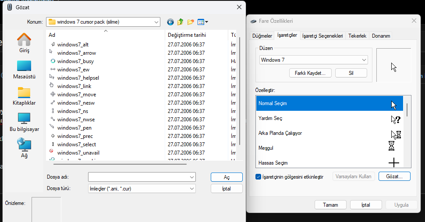Select the windows7_busy cursor file icon
The width and height of the screenshot is (425, 222).
[x=53, y=61]
